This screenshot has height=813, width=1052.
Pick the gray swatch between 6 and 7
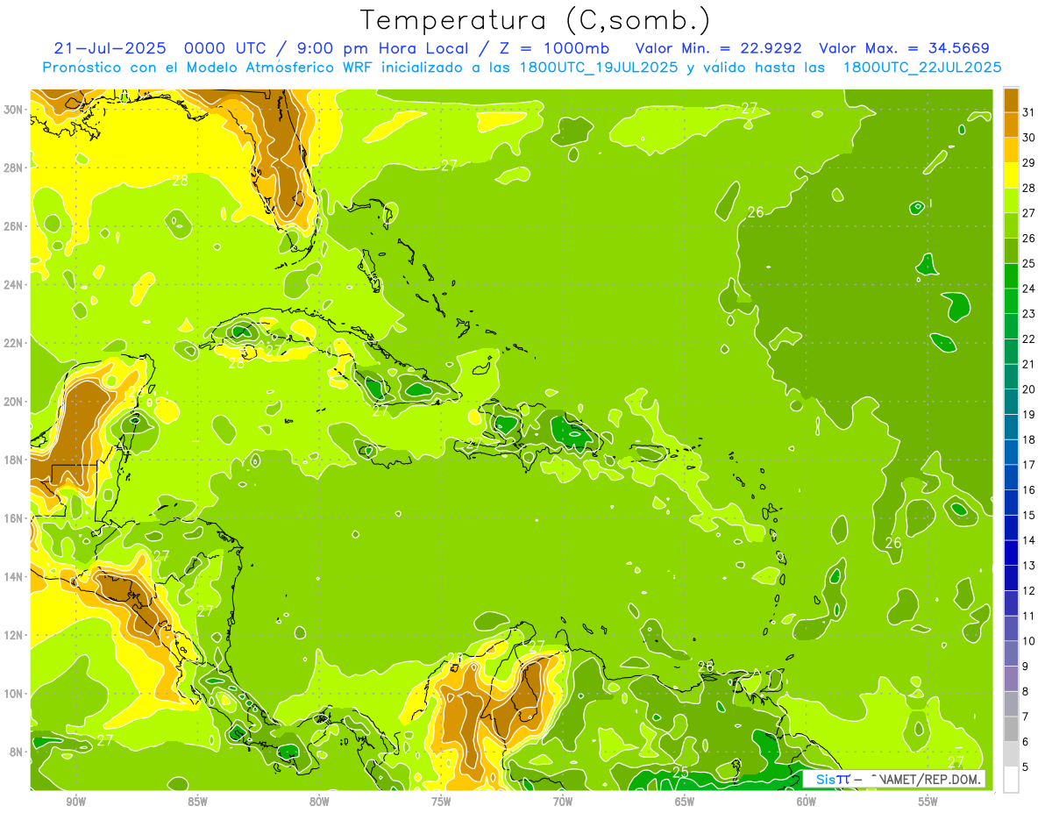pos(1011,729)
